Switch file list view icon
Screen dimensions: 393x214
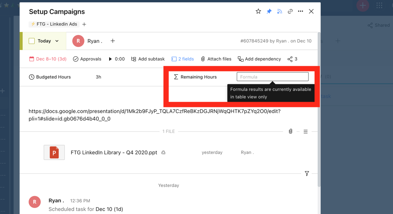coord(305,131)
